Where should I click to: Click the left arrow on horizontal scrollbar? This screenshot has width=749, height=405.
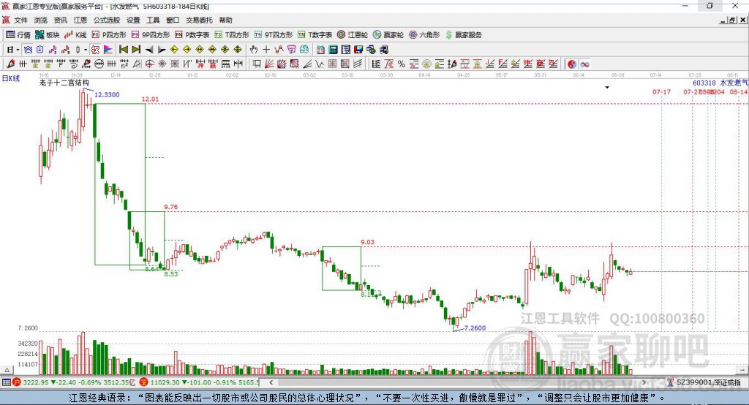pos(271,382)
